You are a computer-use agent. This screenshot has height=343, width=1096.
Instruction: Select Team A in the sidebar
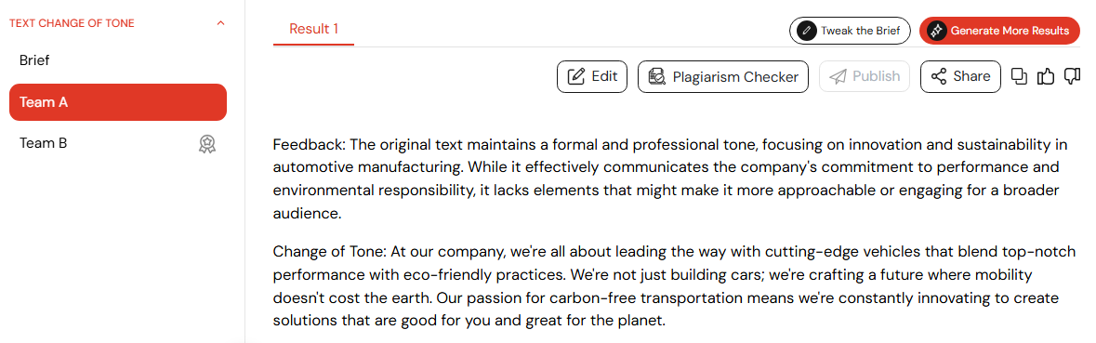[x=118, y=102]
